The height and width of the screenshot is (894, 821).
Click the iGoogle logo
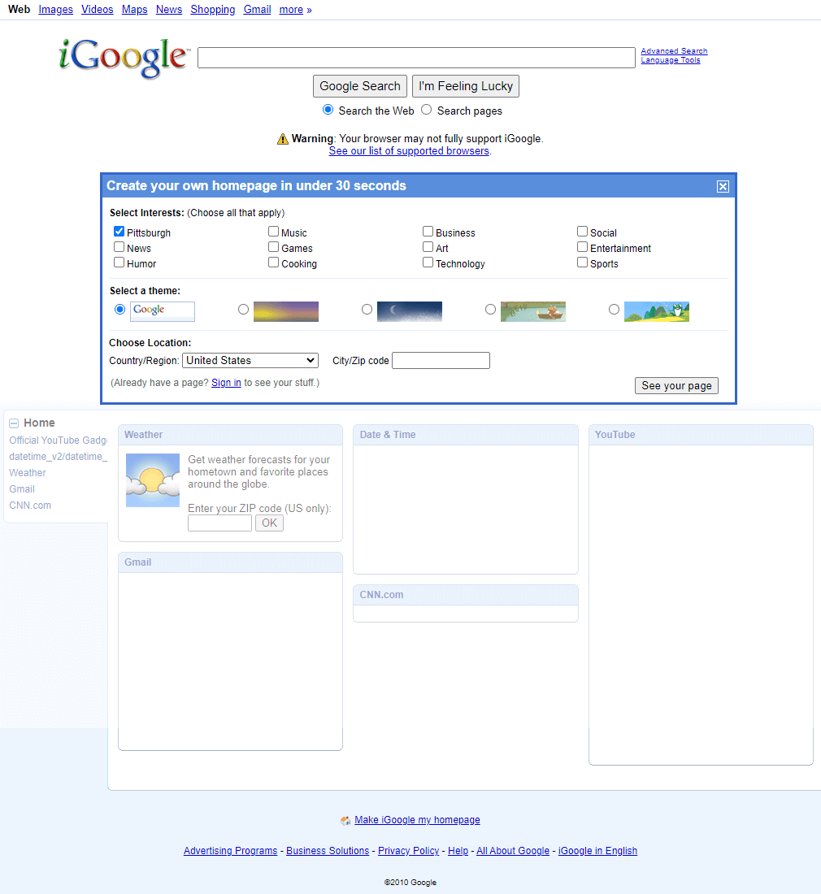124,58
